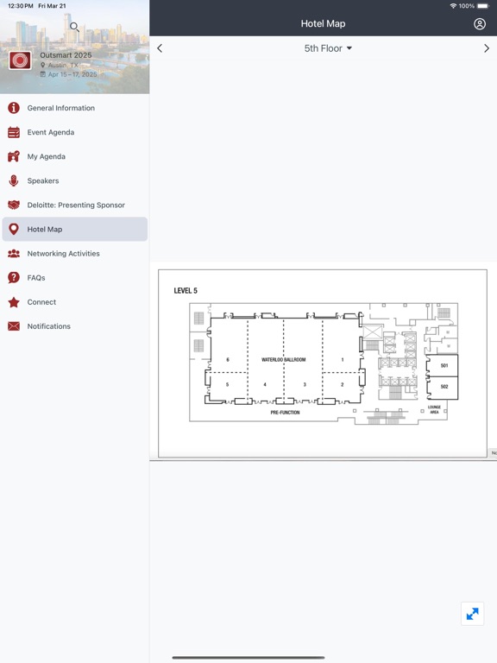Tap the Level 5 floor plan image
497x663 pixels.
coord(323,363)
